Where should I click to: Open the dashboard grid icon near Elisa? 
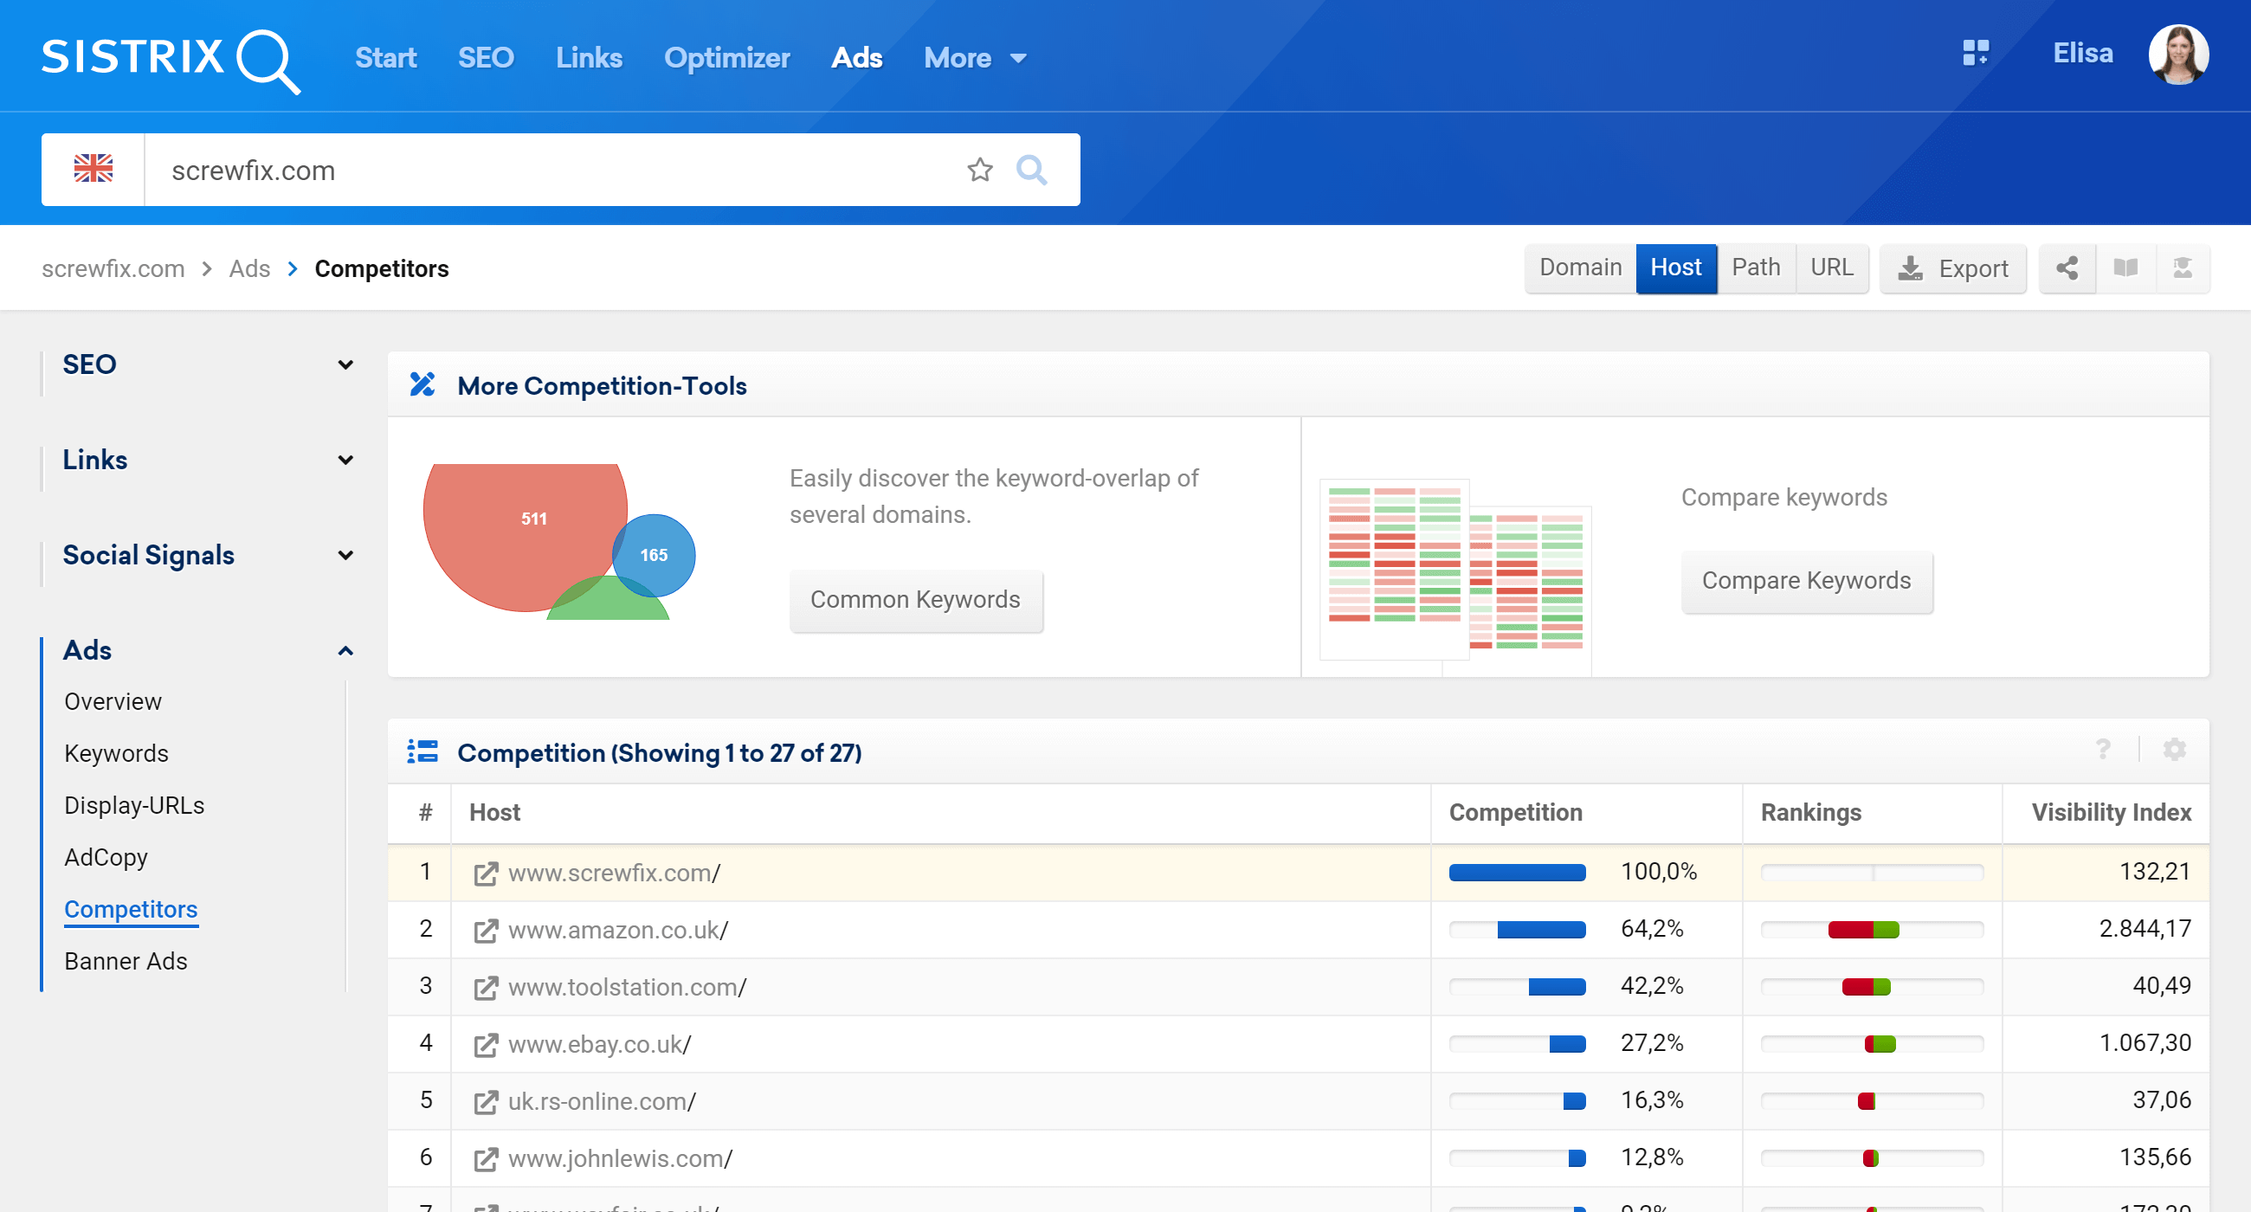pos(1976,54)
